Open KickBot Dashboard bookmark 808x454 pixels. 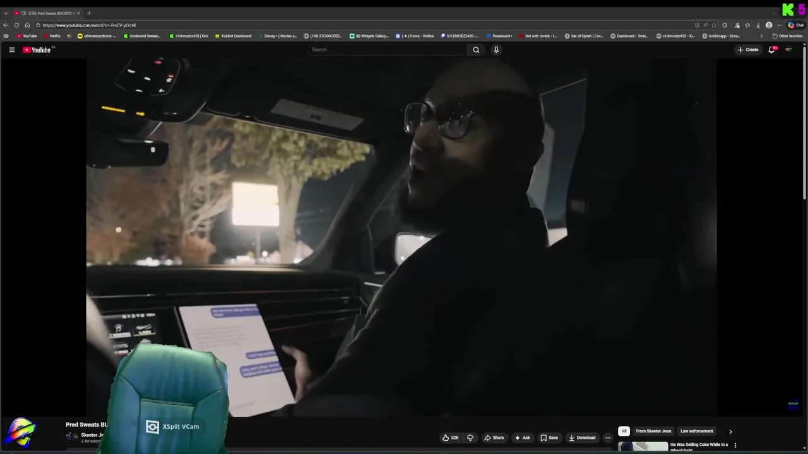click(233, 36)
